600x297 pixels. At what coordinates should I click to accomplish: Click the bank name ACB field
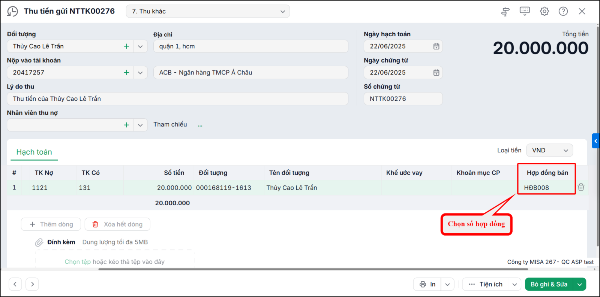(250, 73)
